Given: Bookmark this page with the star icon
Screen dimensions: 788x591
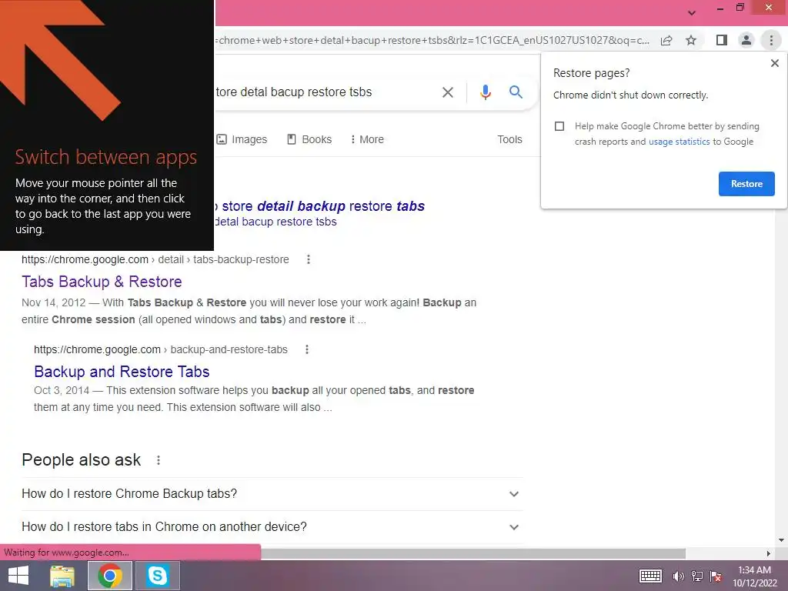Looking at the screenshot, I should (691, 40).
